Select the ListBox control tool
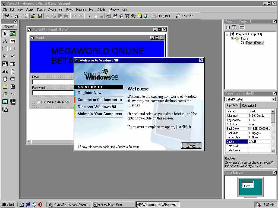Screen dimensions: 278x208 pos(12,64)
